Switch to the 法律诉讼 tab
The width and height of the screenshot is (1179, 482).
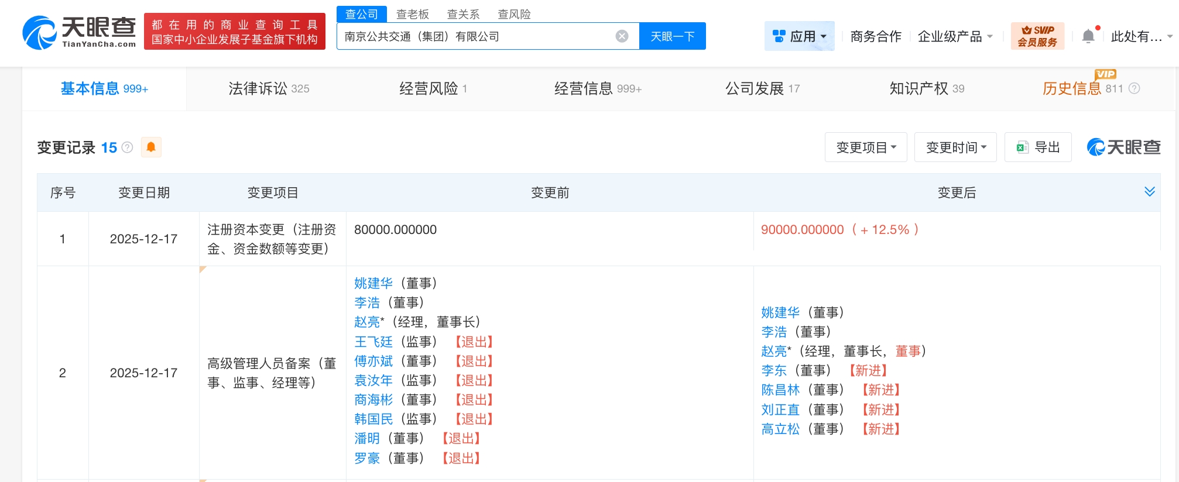pos(268,88)
